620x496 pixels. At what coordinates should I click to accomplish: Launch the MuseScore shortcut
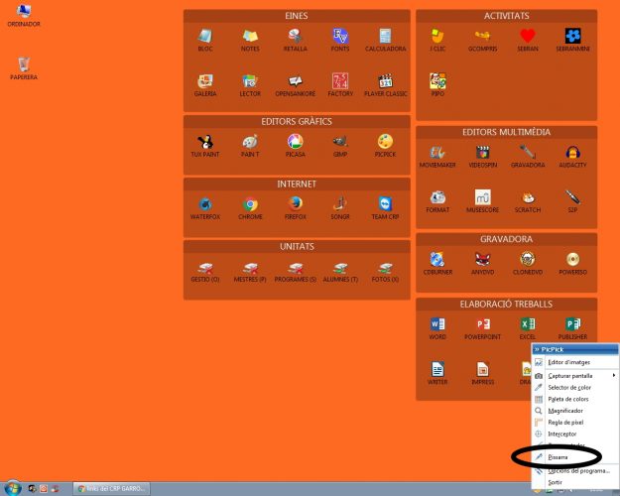[482, 198]
